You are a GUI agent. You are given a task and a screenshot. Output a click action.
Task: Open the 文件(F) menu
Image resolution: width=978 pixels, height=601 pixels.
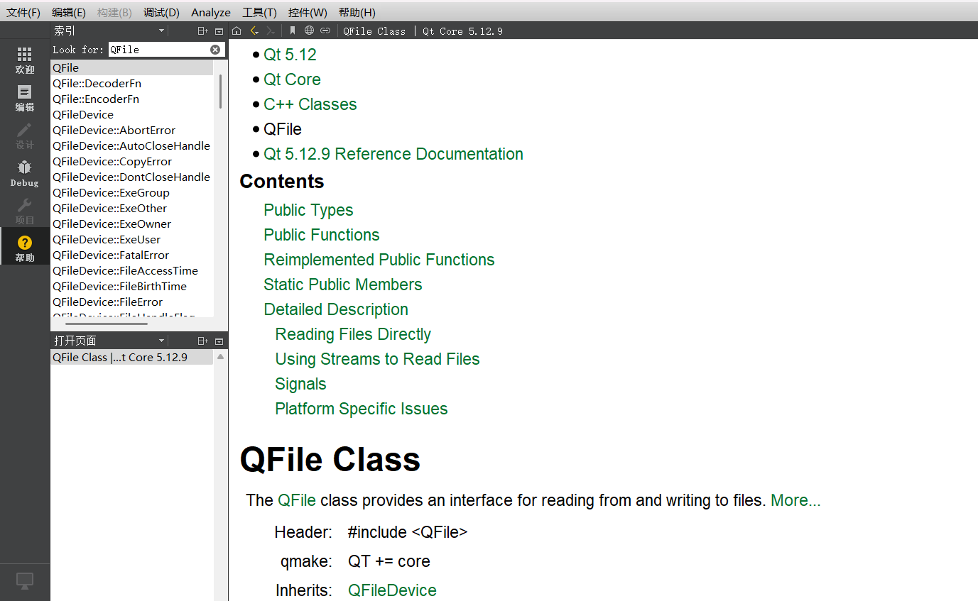[23, 12]
